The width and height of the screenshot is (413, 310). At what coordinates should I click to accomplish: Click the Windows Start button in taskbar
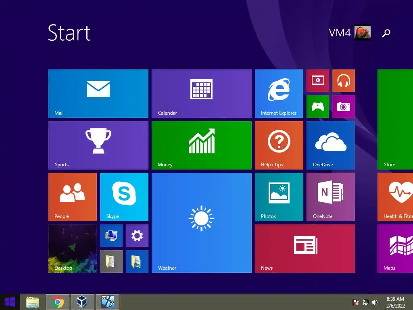[x=10, y=302]
